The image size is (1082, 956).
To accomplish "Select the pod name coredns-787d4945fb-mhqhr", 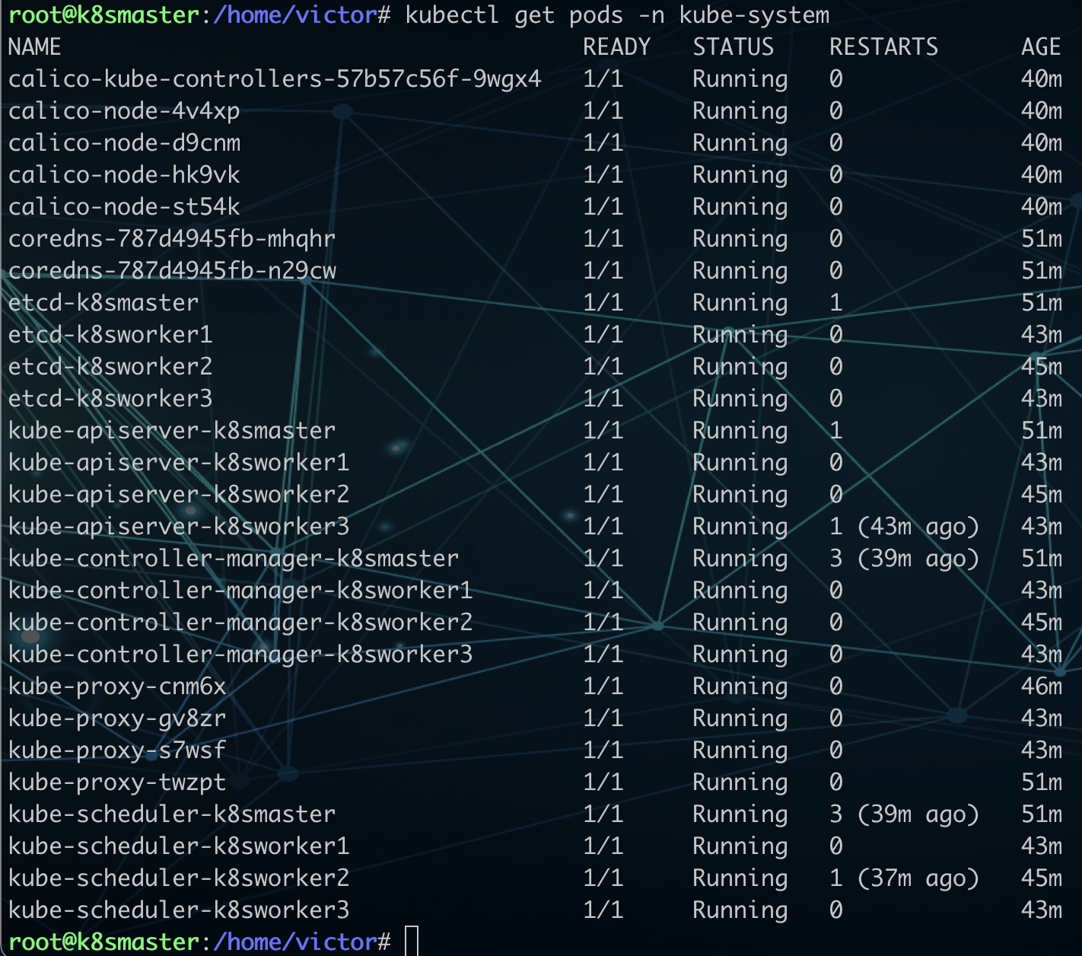I will [x=171, y=238].
